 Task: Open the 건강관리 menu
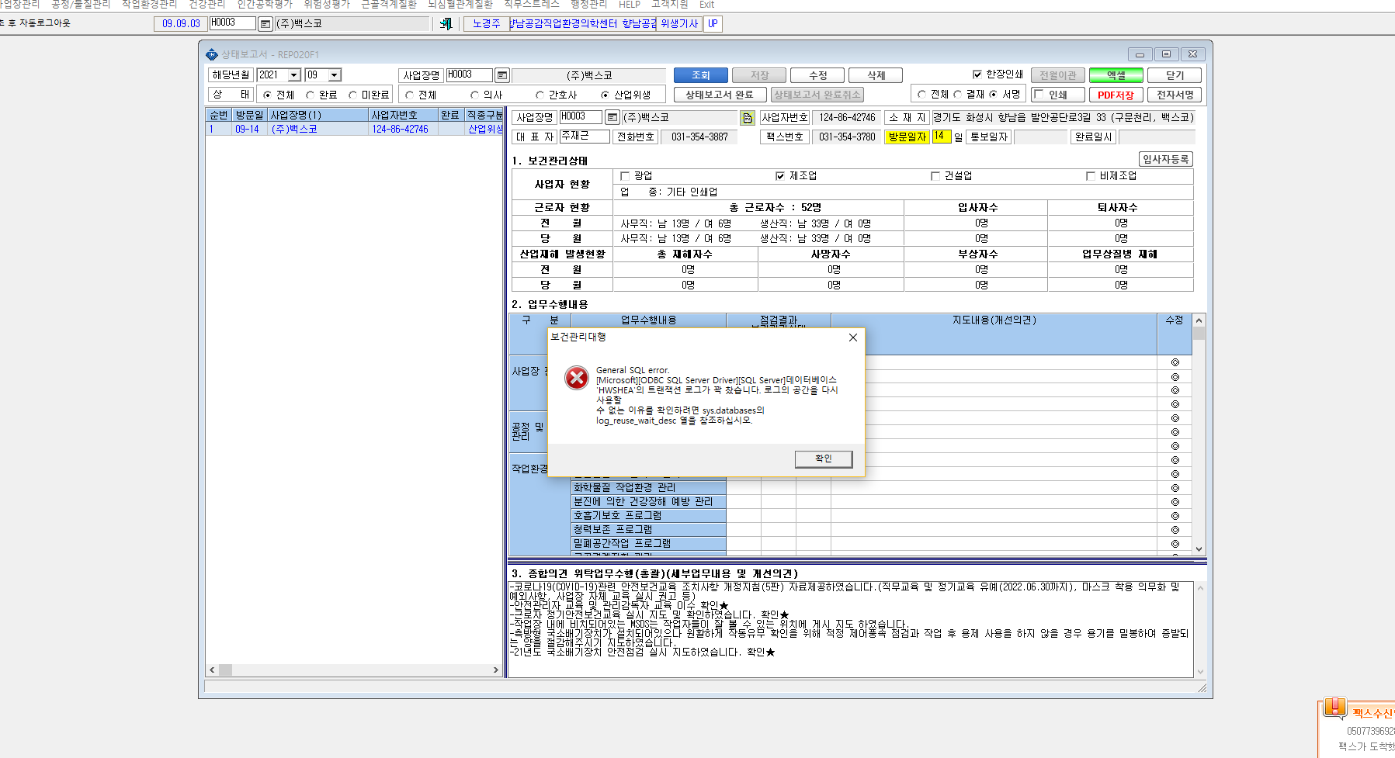tap(206, 5)
